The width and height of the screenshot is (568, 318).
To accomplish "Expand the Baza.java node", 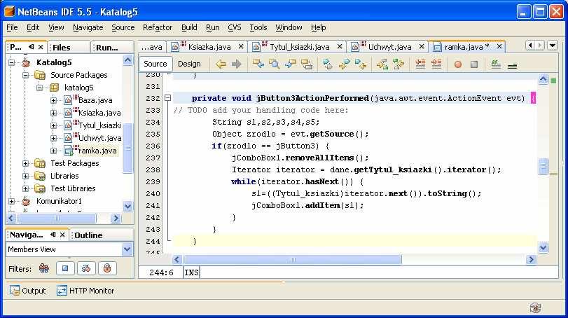I will click(x=54, y=100).
